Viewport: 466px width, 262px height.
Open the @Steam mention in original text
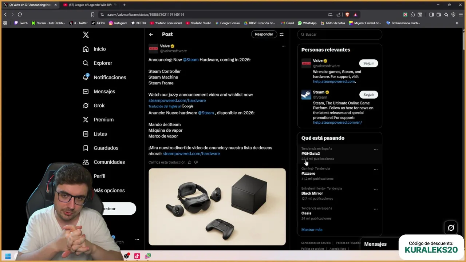coord(191,60)
